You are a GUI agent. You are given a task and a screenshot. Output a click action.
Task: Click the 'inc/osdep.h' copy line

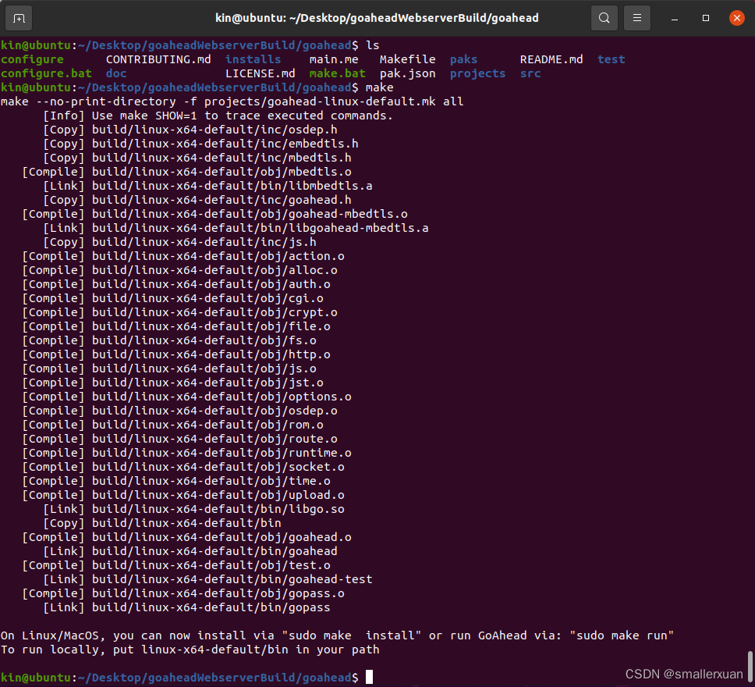(190, 130)
